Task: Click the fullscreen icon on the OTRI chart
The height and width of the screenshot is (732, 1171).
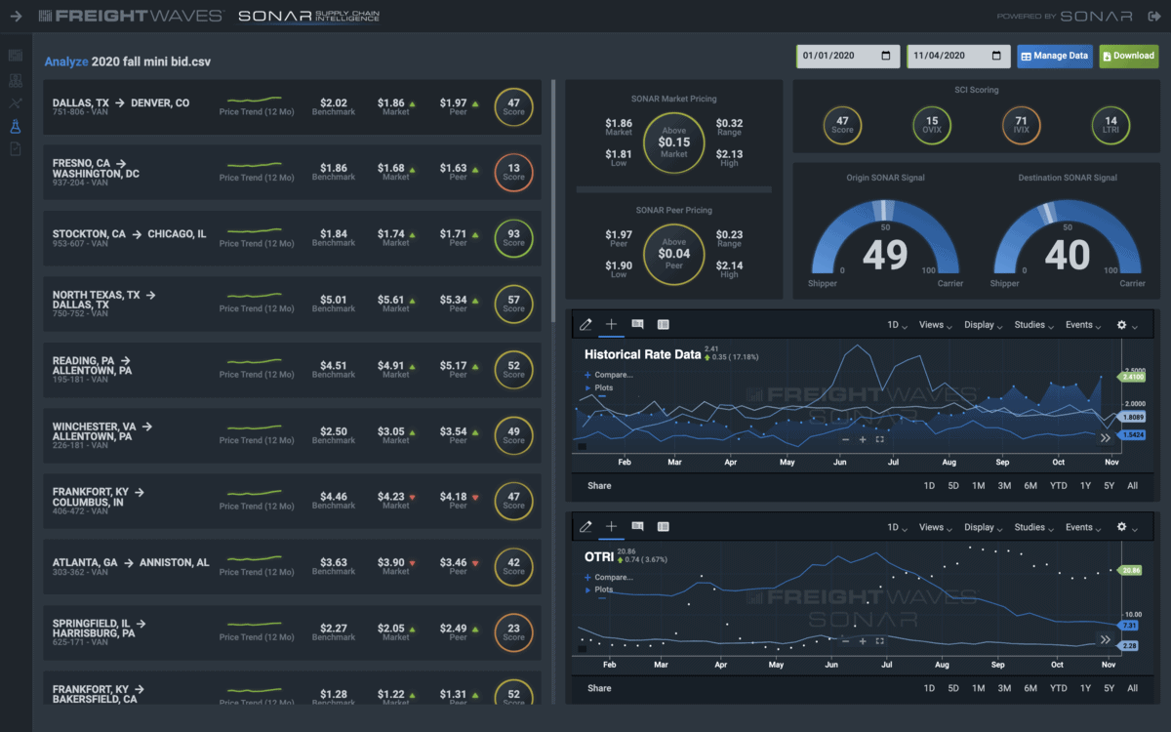Action: click(880, 641)
